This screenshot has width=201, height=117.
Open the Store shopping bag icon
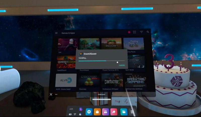97,112
